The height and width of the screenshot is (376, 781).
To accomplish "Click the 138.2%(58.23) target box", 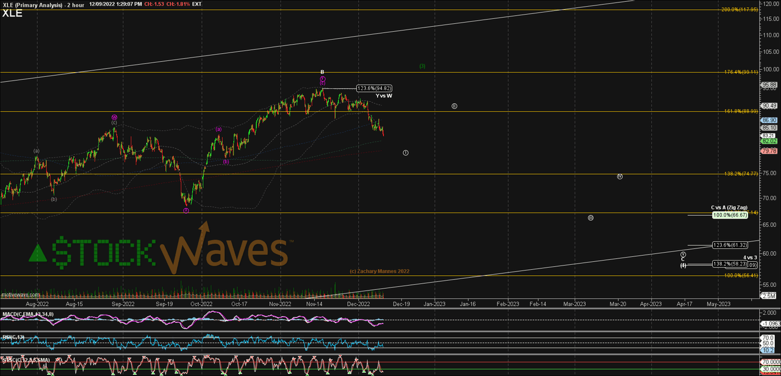I will pos(730,264).
